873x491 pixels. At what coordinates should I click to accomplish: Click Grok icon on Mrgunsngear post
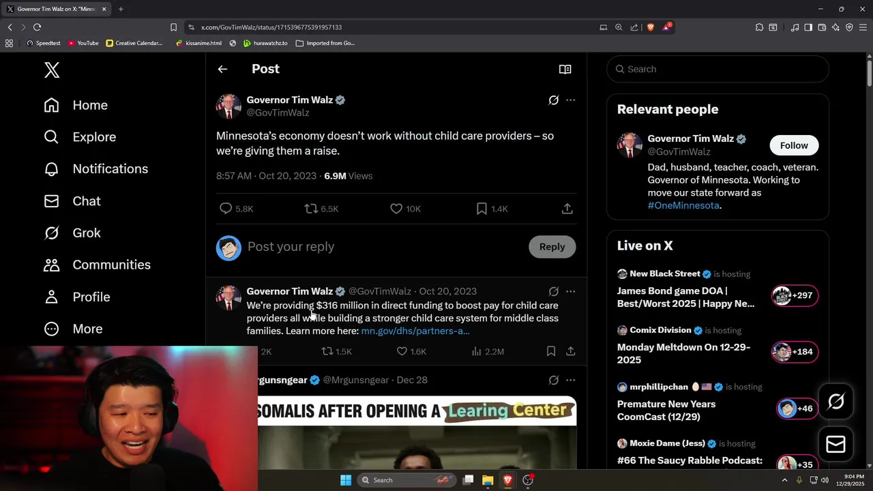click(x=554, y=381)
